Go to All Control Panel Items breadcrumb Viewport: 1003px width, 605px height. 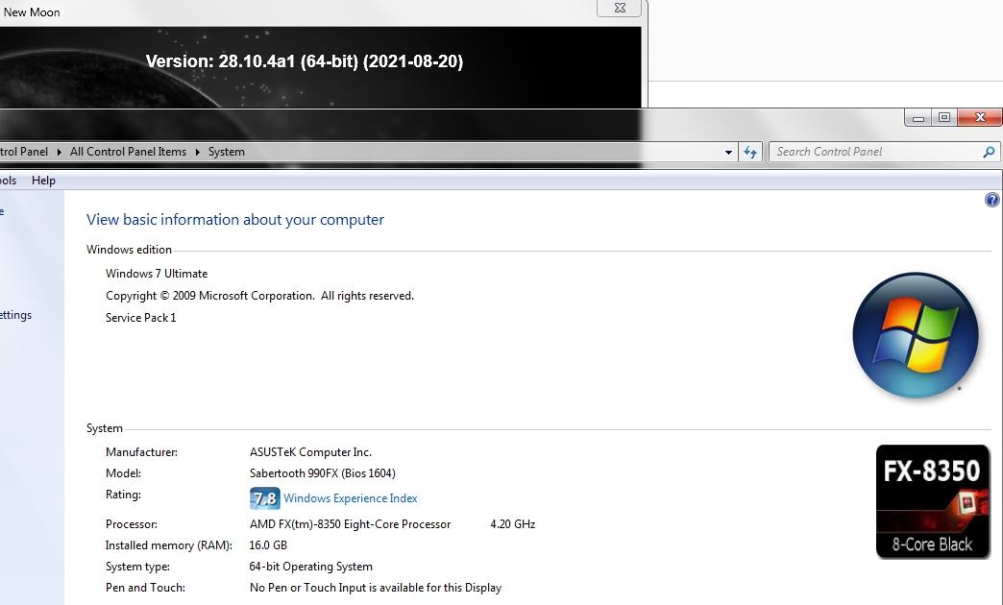click(128, 152)
